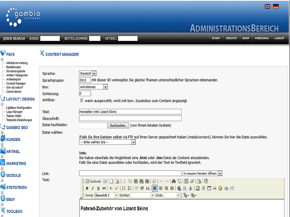Open the editor About help icon

click(206, 181)
